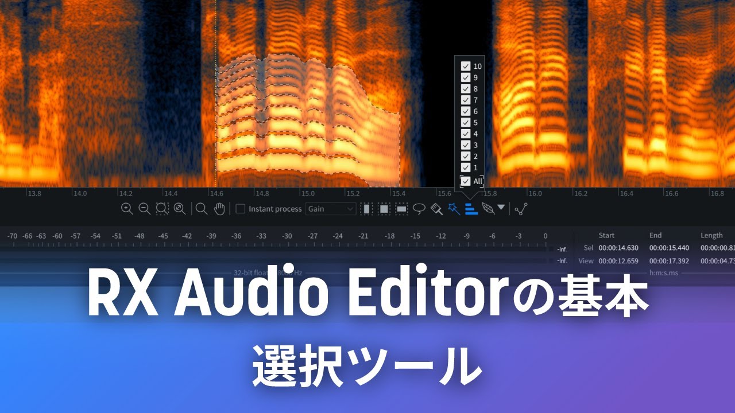This screenshot has width=735, height=413.
Task: Click the Find Similar Event curve icon
Action: 521,209
